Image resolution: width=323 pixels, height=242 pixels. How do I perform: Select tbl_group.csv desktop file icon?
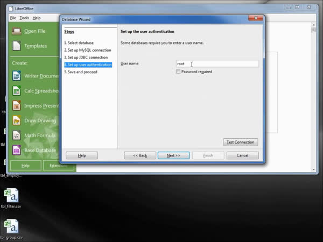click(11, 226)
